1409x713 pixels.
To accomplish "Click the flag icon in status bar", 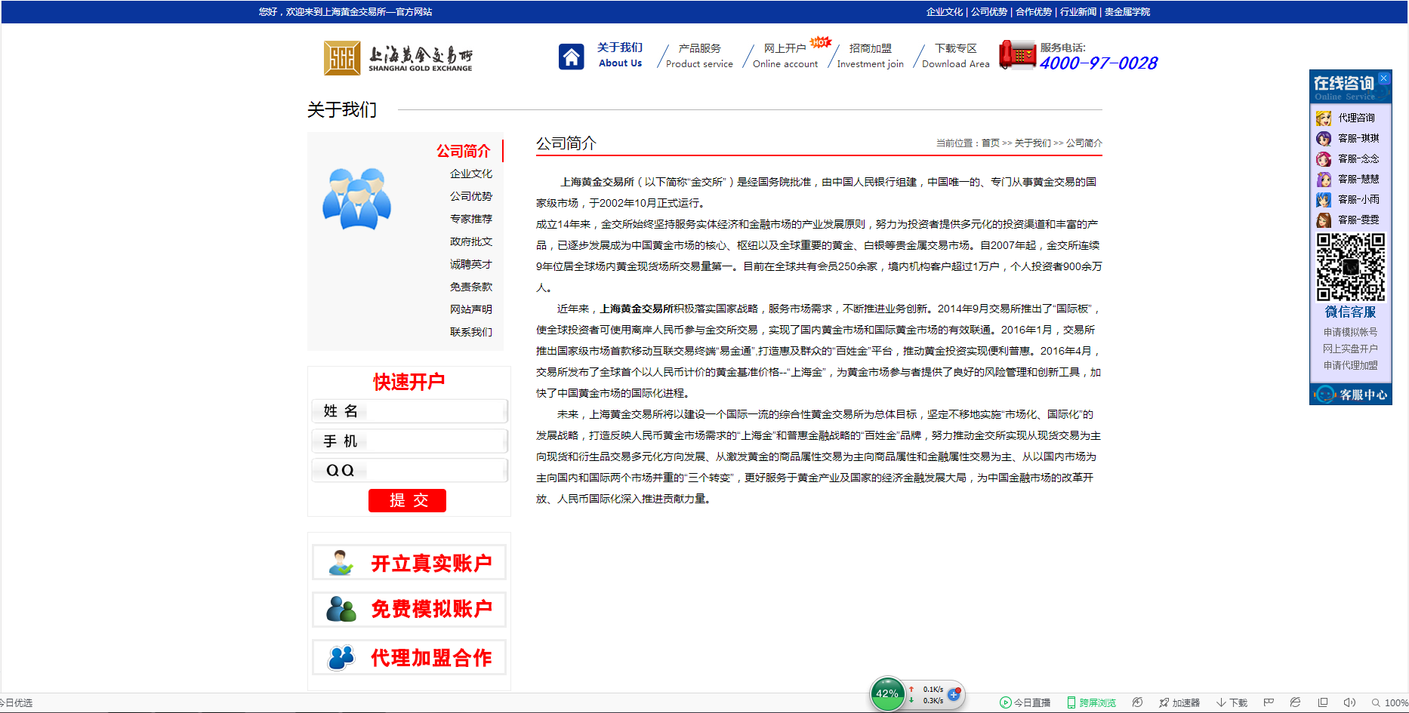I will (x=1269, y=702).
